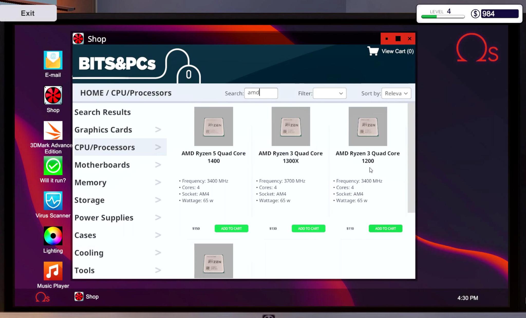
Task: Go to Power Supplies category
Action: [x=104, y=218]
